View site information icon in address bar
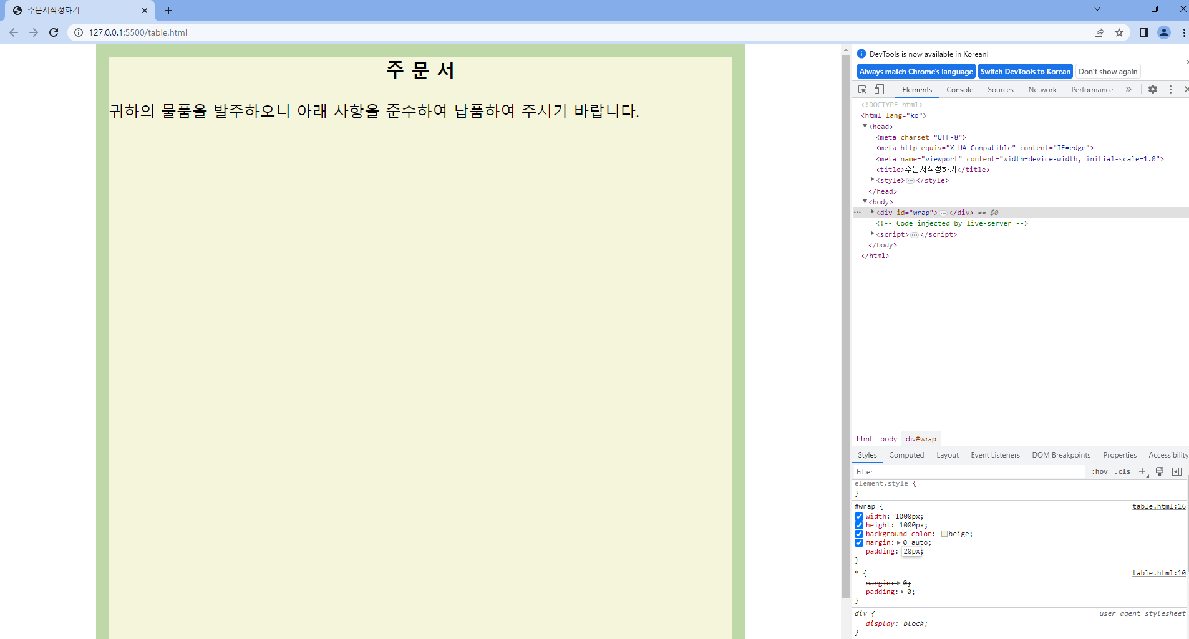This screenshot has height=639, width=1189. (79, 32)
